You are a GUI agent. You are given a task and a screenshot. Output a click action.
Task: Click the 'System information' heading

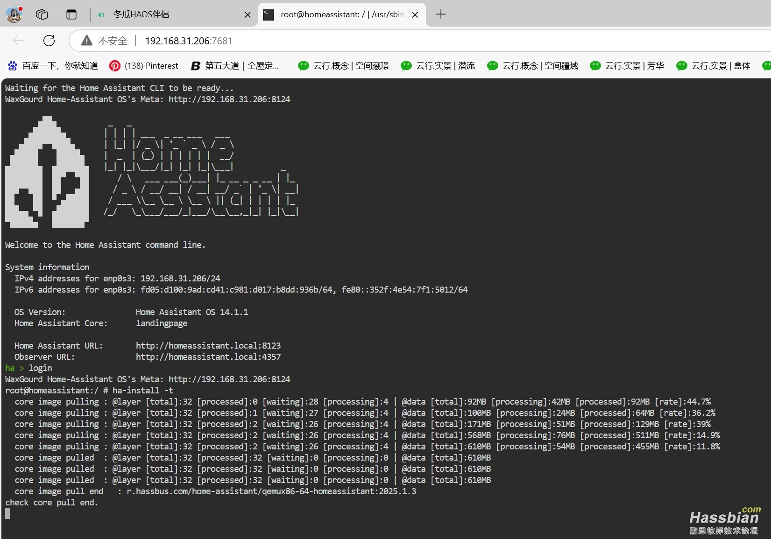[x=47, y=267]
